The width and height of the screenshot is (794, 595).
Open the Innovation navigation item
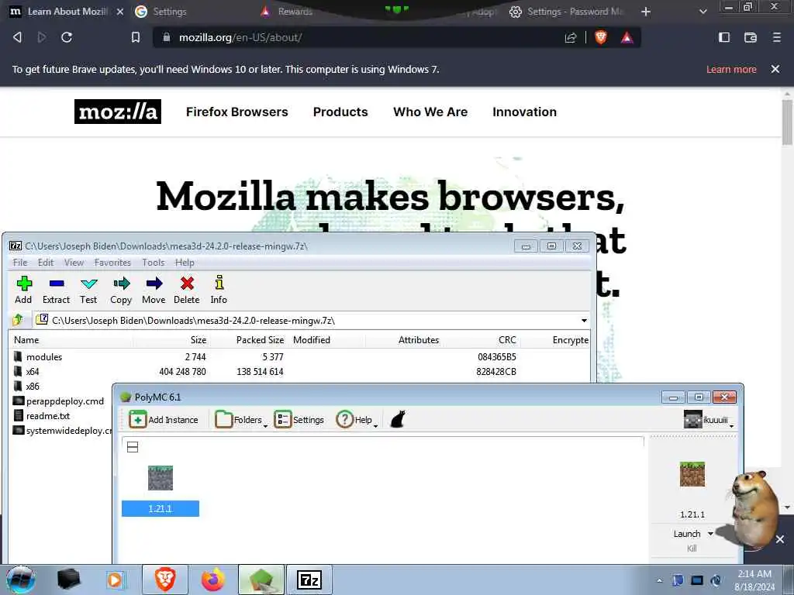(x=525, y=112)
